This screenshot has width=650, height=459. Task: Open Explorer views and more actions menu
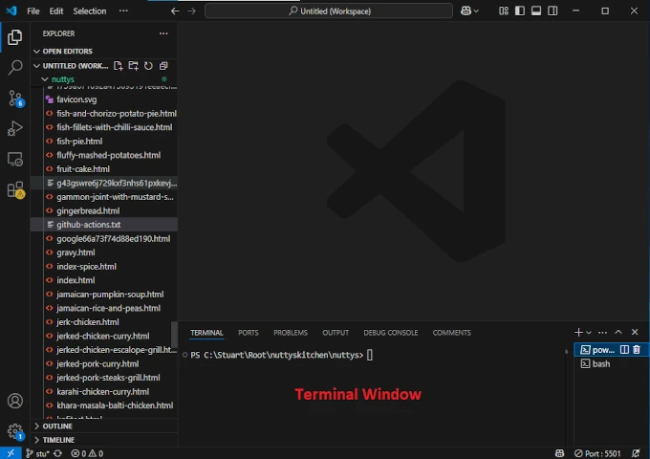click(163, 33)
